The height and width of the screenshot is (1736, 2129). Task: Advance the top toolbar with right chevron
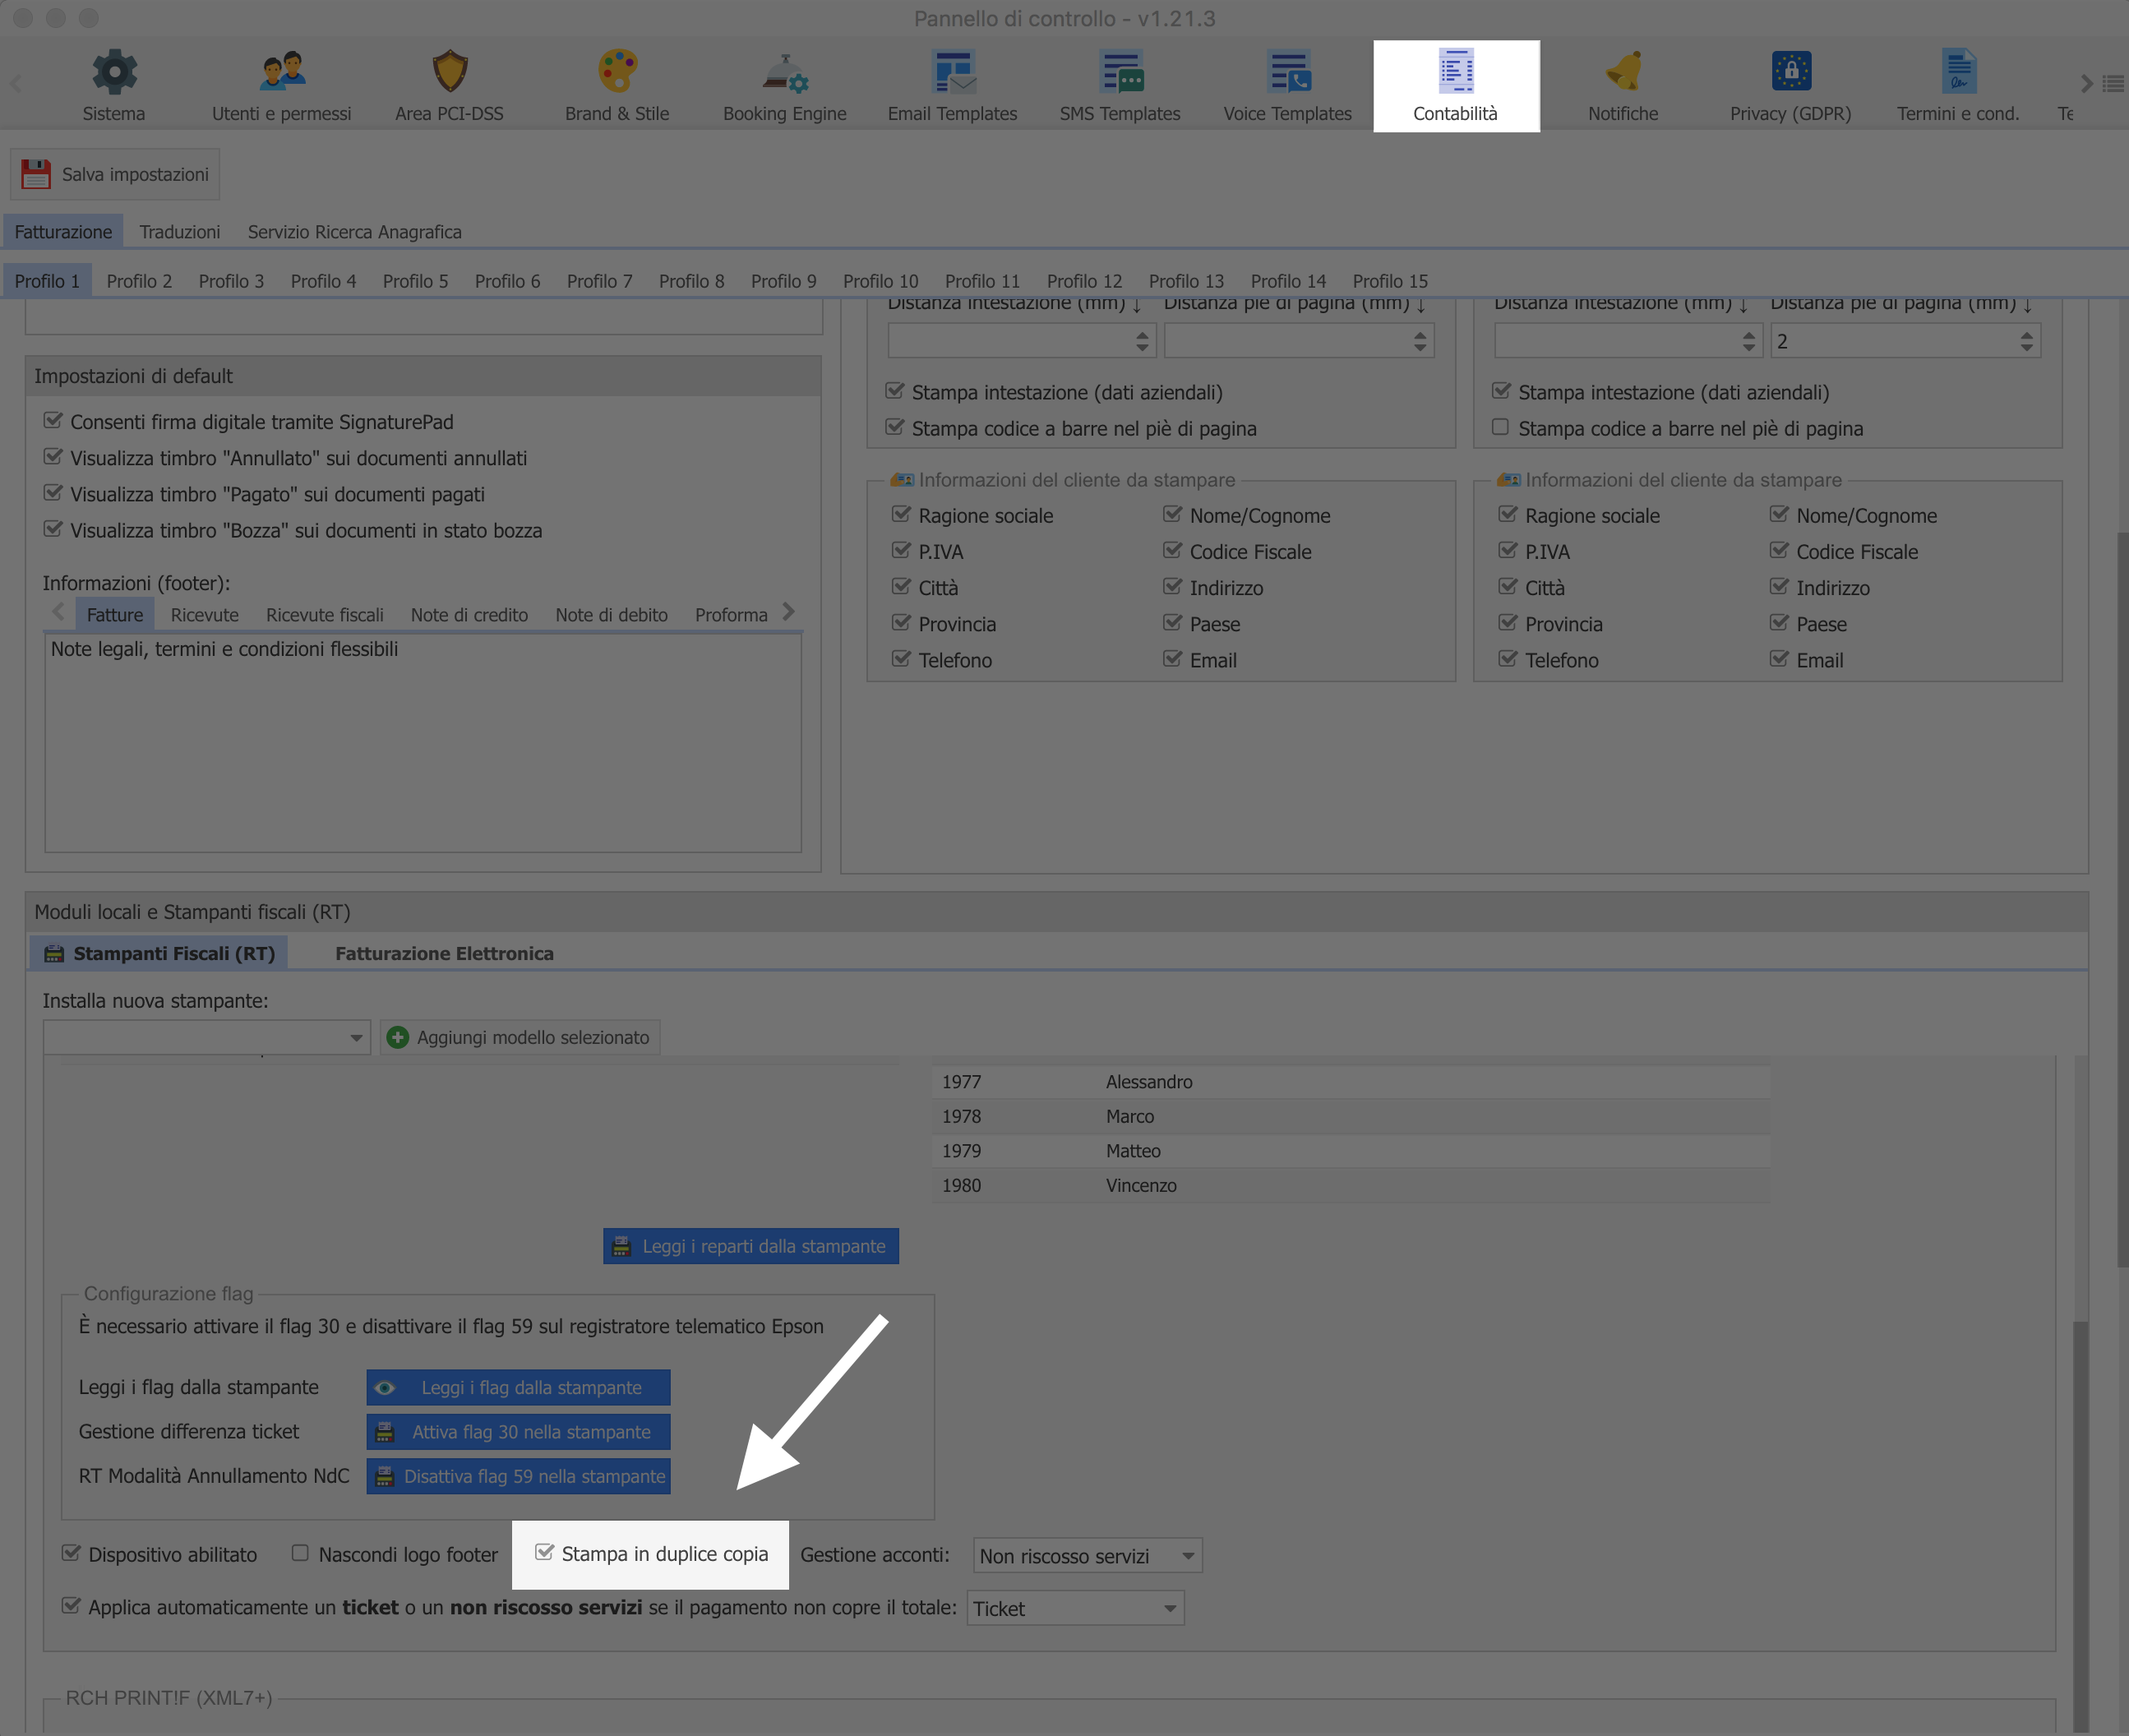coord(2086,84)
